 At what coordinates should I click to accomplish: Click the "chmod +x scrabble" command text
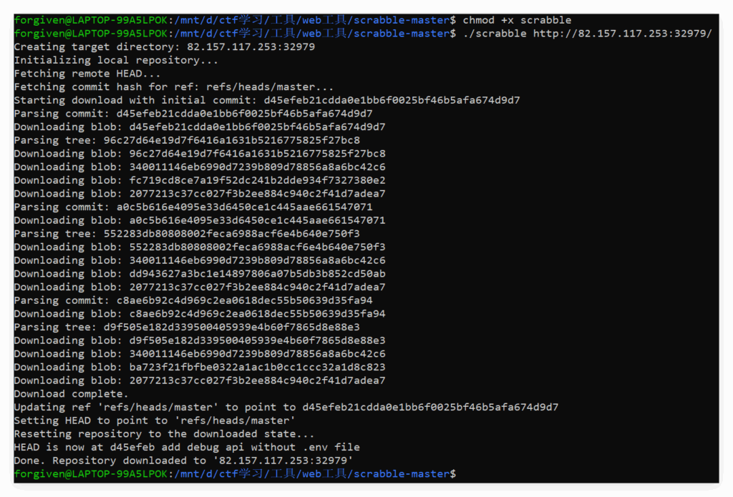pyautogui.click(x=517, y=20)
